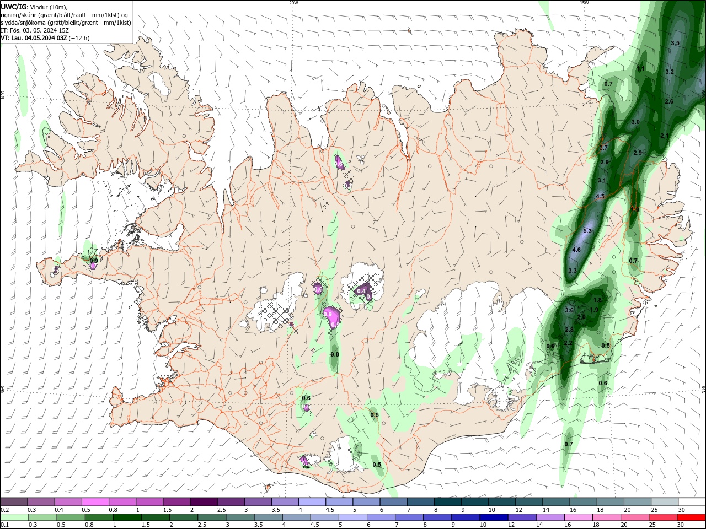Image resolution: width=706 pixels, height=529 pixels.
Task: Click the '2.2' precipitation value on the map
Action: click(568, 343)
